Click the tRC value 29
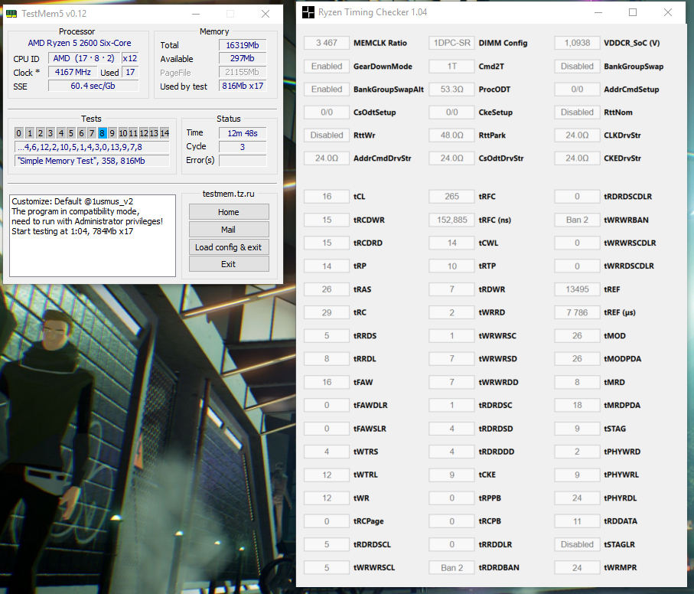The image size is (694, 594). (x=327, y=312)
